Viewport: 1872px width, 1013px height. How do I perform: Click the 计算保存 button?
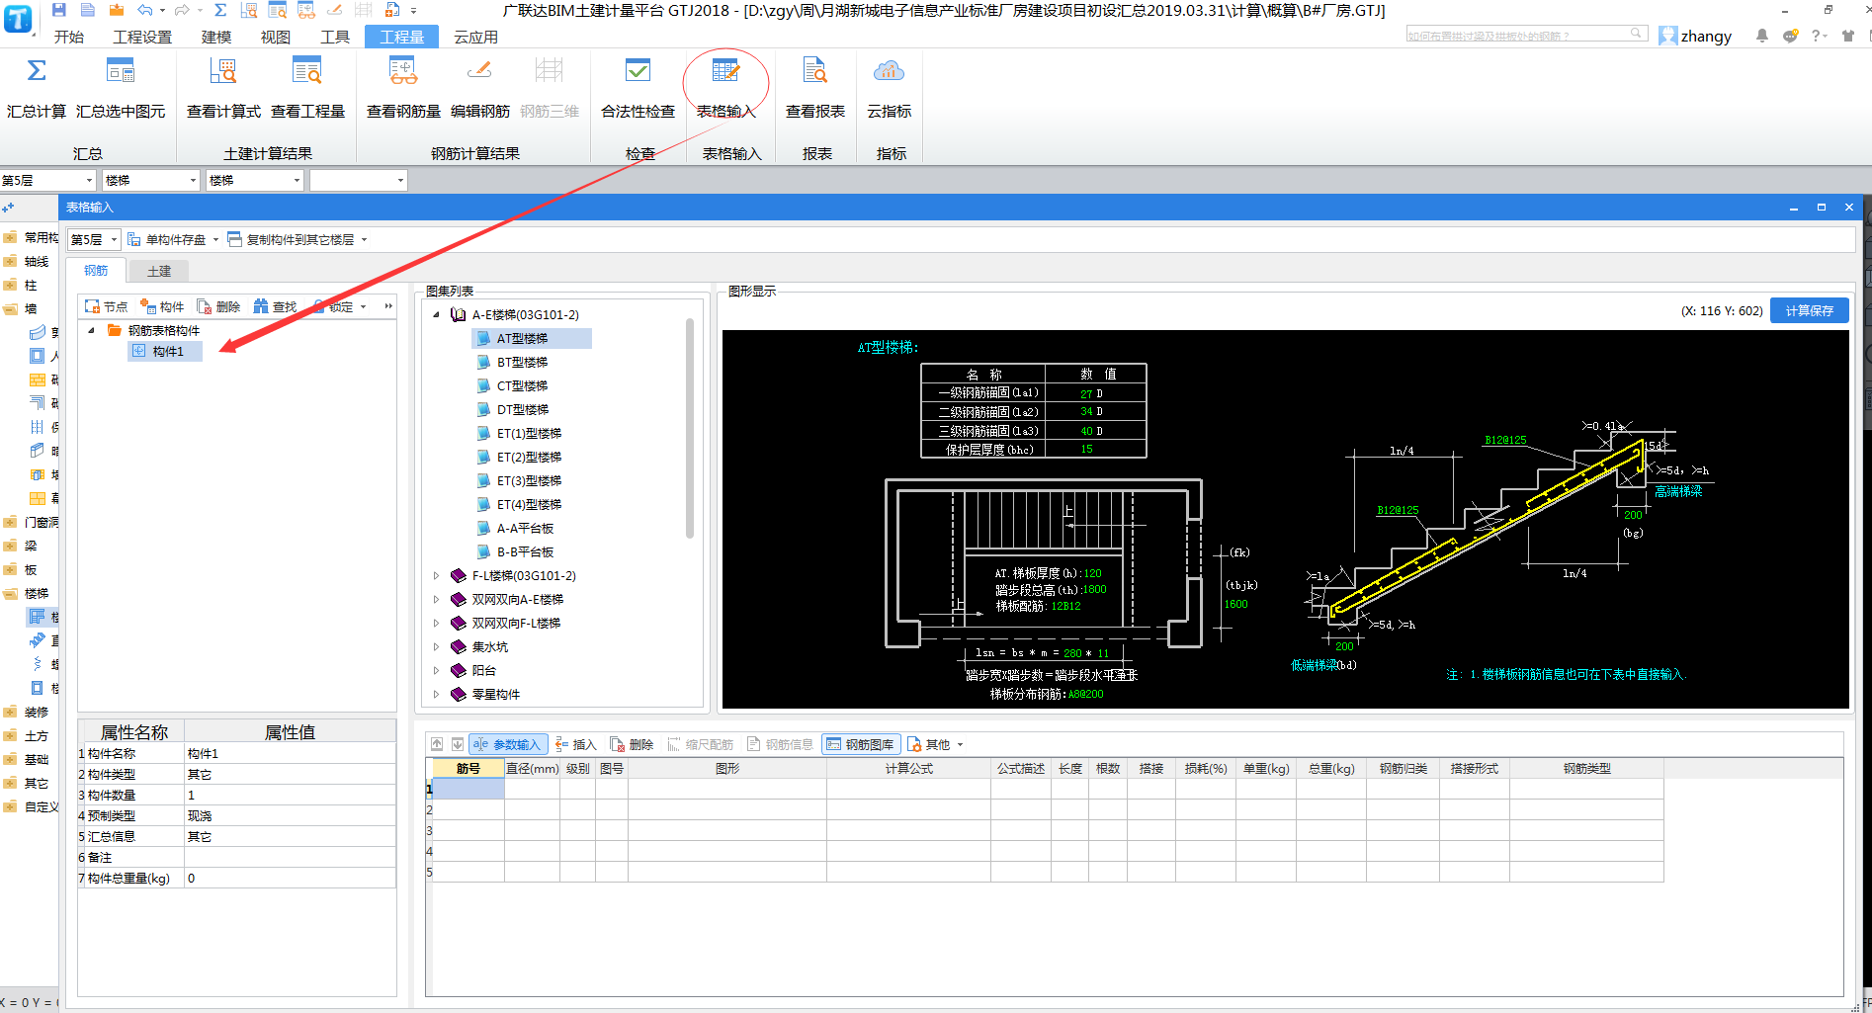1809,310
